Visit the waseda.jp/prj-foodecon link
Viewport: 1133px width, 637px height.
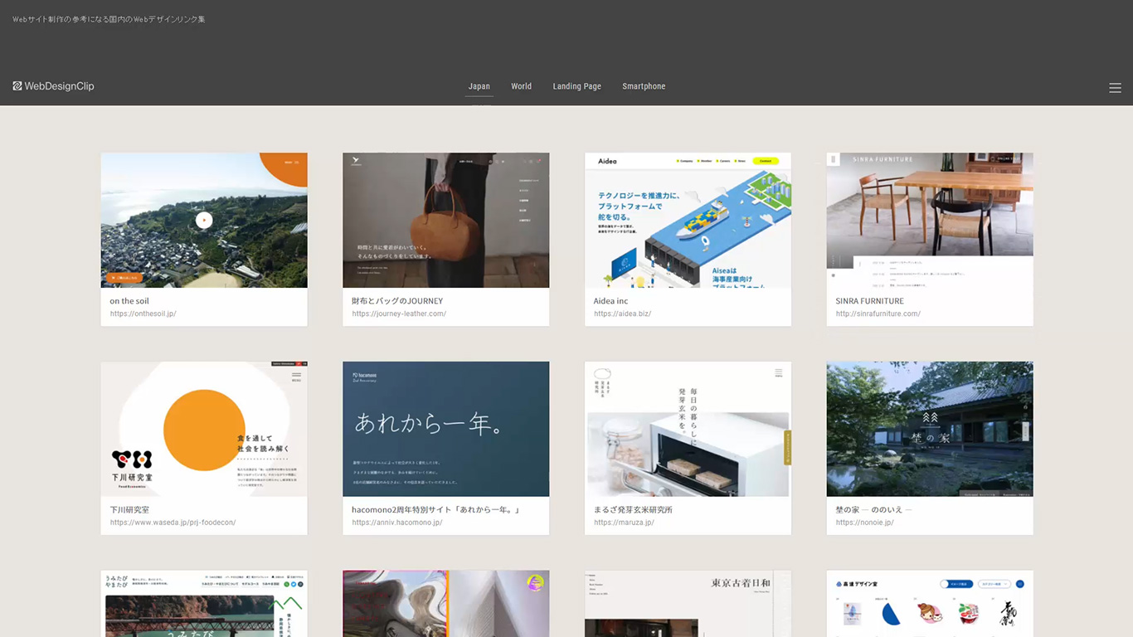pos(173,523)
